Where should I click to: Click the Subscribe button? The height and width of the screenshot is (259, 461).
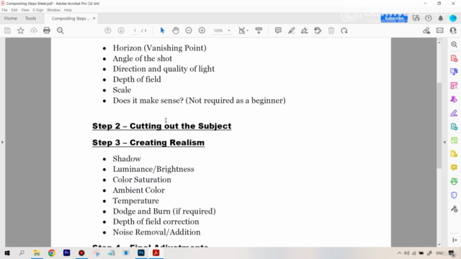pyautogui.click(x=394, y=18)
